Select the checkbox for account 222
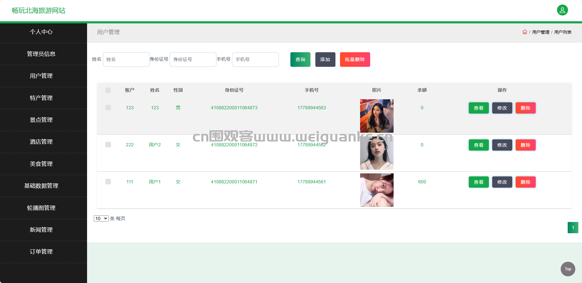The image size is (582, 283). [x=108, y=145]
